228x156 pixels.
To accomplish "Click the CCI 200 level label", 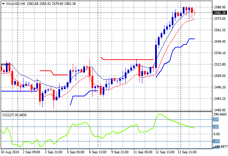I will tap(216, 120).
